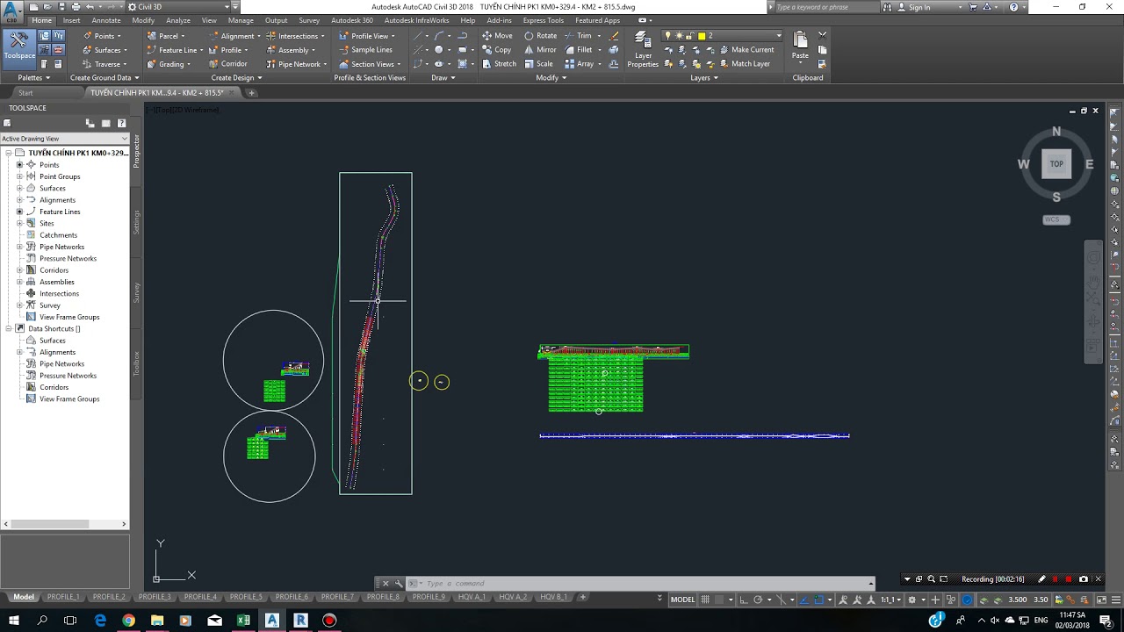1124x632 pixels.
Task: Open the Surfaces dropdown in ribbon
Action: tap(104, 50)
